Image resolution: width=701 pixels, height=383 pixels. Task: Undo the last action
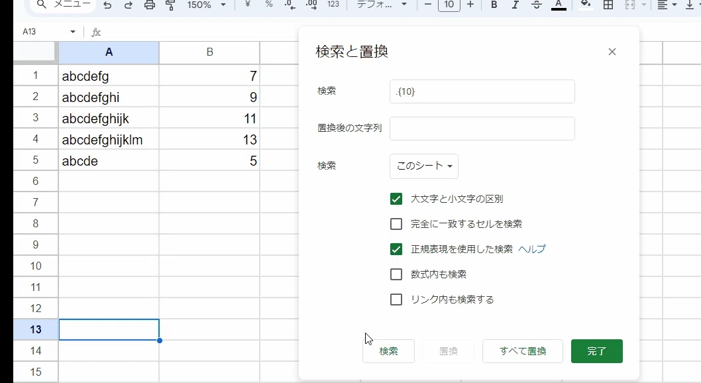coord(107,5)
